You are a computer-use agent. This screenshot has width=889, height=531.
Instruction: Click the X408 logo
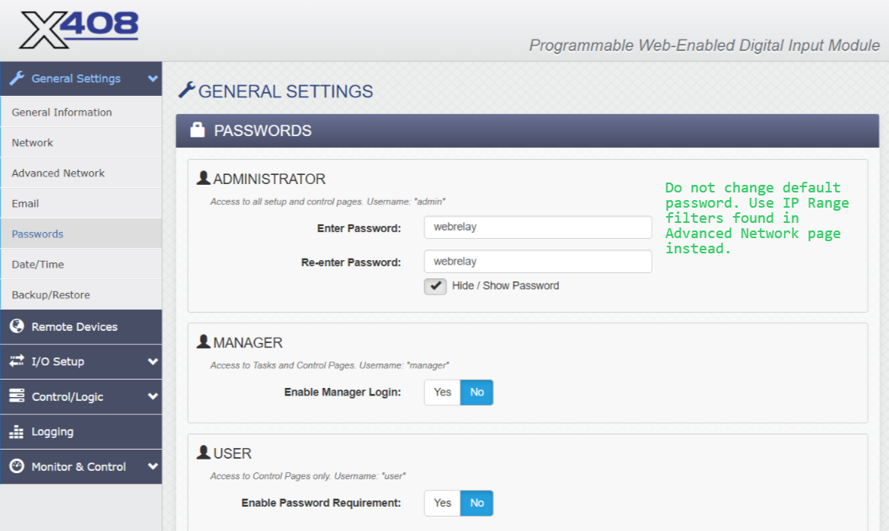[79, 30]
